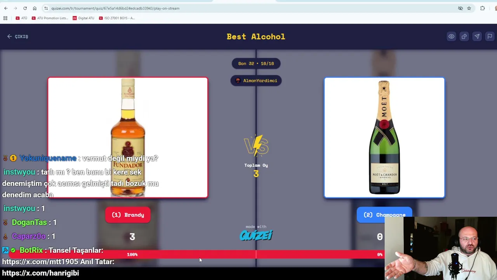The width and height of the screenshot is (497, 280).
Task: Open site information icon in address bar
Action: point(46,8)
